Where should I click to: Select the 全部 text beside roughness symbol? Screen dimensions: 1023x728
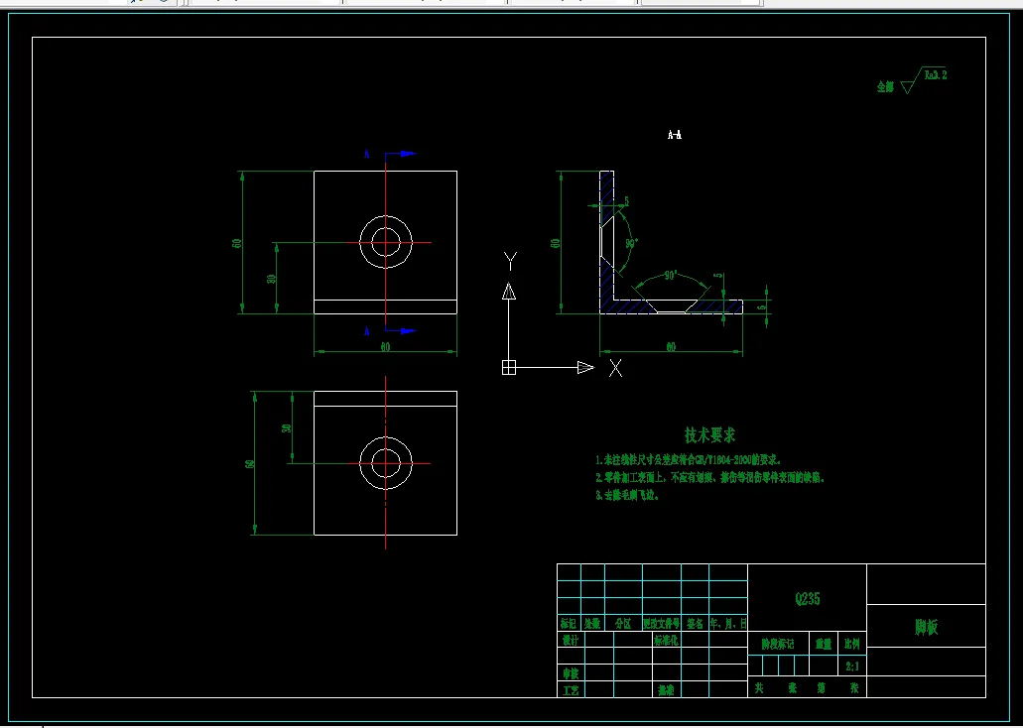pyautogui.click(x=885, y=86)
